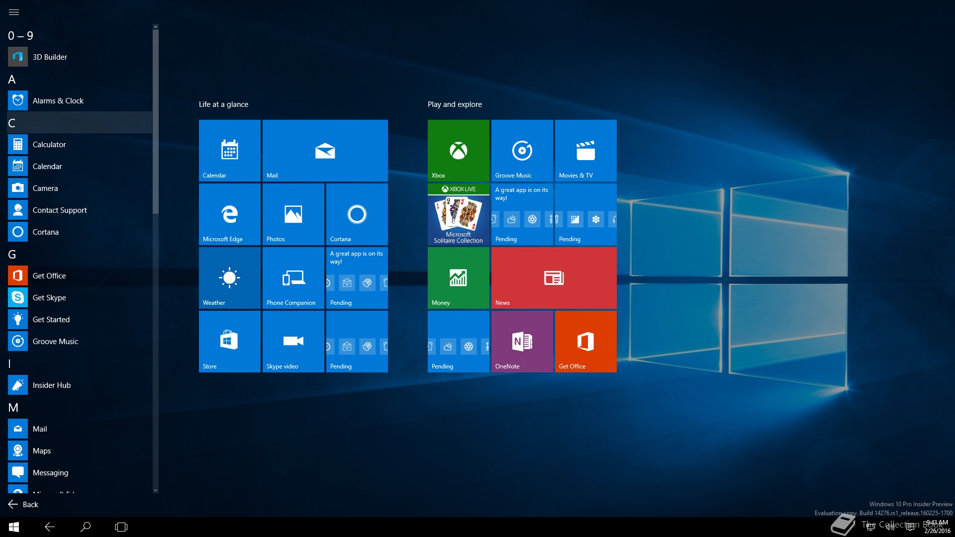The height and width of the screenshot is (537, 955).
Task: Open the Phone Companion tile
Action: point(293,278)
